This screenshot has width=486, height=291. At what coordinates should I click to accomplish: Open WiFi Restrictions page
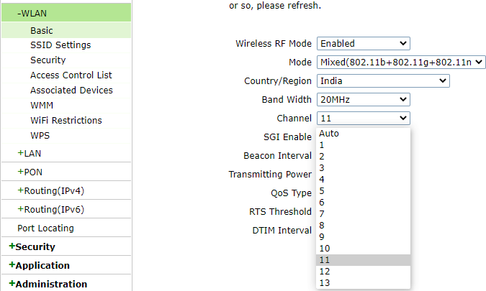pos(66,120)
